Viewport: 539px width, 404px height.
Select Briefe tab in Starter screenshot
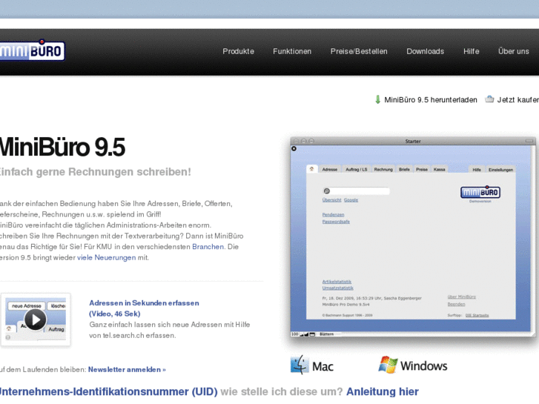point(404,169)
